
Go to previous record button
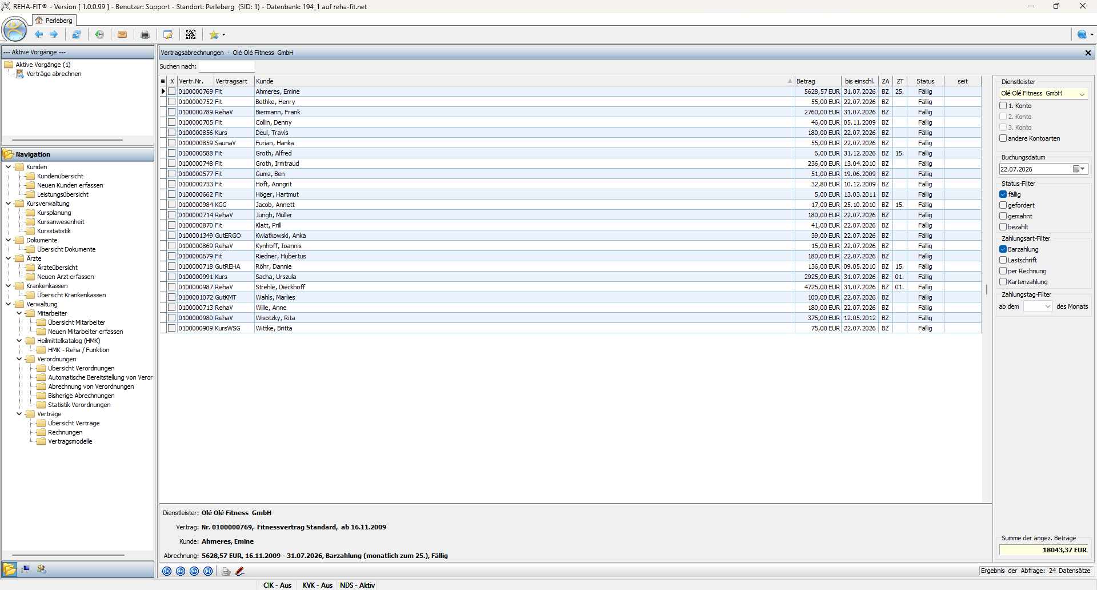181,571
